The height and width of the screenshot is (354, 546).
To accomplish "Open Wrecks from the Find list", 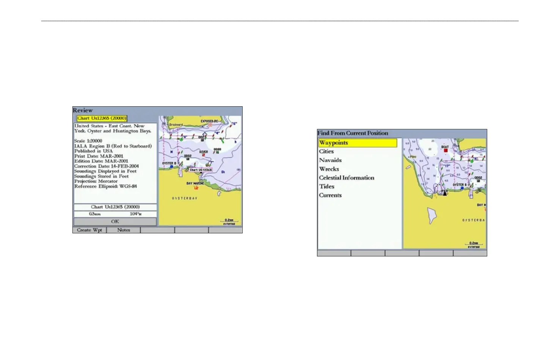I will (329, 169).
